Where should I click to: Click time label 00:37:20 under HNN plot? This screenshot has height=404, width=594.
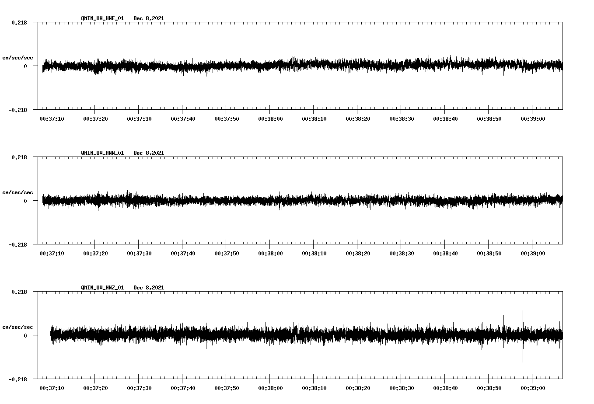[x=95, y=254]
